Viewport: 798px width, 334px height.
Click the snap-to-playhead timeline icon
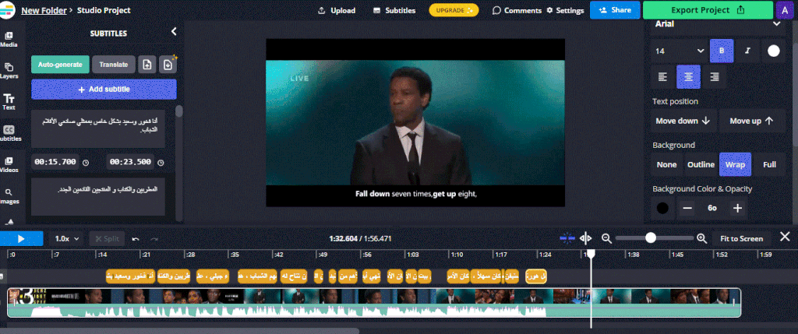567,238
